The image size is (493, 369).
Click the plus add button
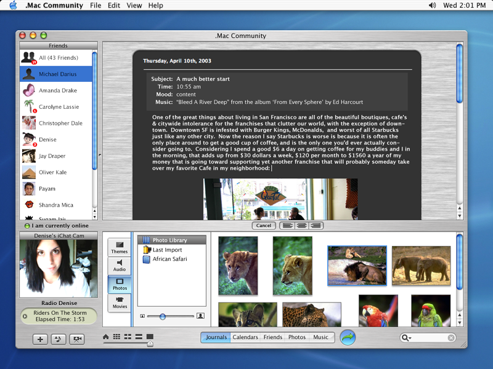coord(40,339)
